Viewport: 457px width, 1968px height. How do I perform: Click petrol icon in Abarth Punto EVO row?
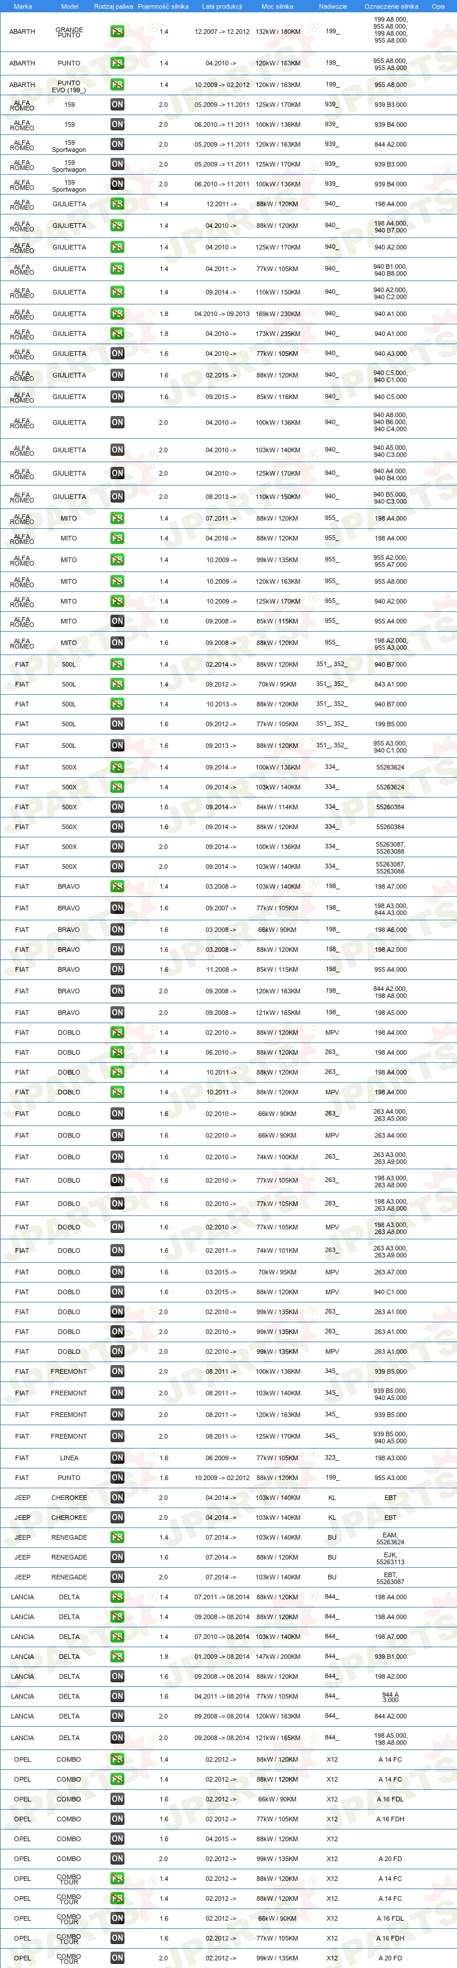click(117, 85)
